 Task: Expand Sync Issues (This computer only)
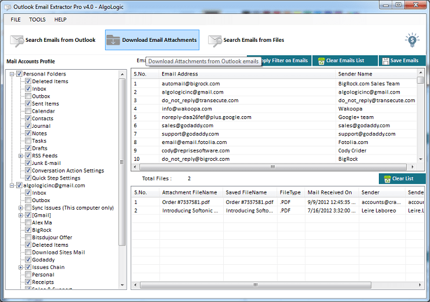(20, 208)
